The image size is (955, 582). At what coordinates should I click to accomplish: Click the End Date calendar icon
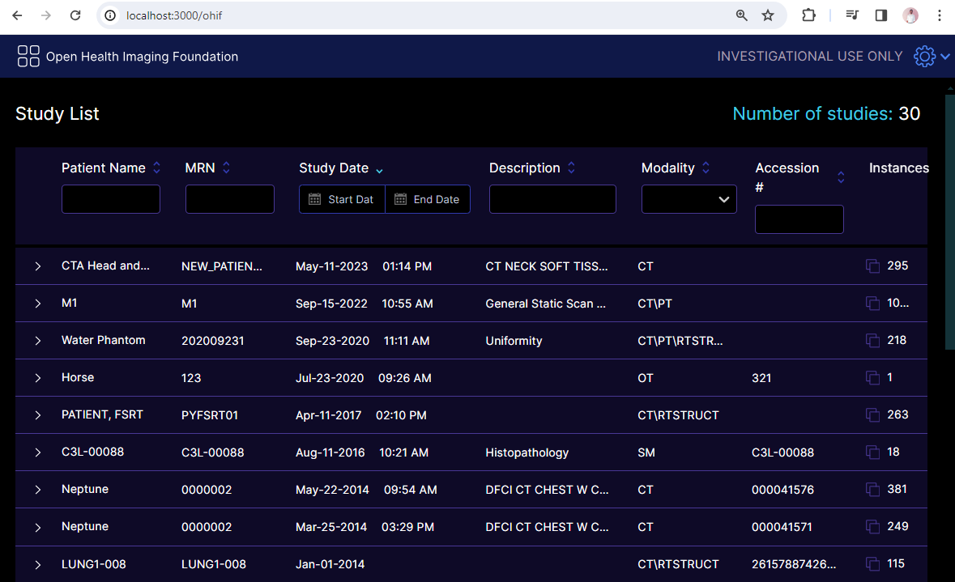click(400, 200)
